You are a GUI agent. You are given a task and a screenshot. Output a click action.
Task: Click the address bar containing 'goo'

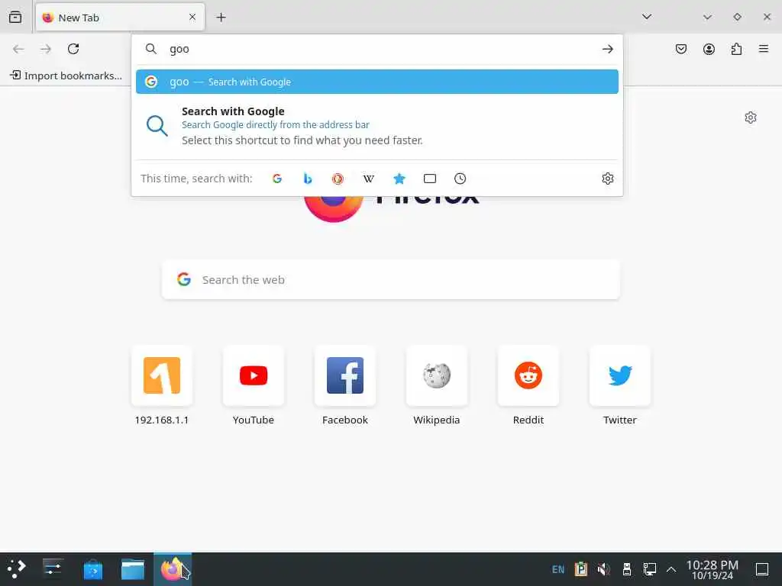point(377,49)
